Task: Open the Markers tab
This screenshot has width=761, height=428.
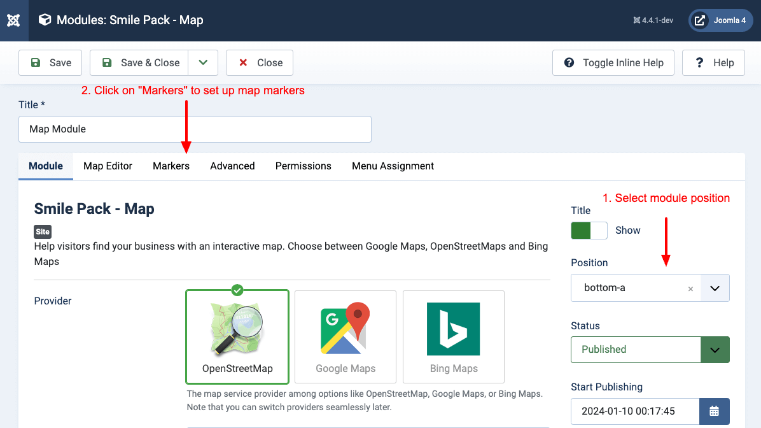Action: coord(171,166)
